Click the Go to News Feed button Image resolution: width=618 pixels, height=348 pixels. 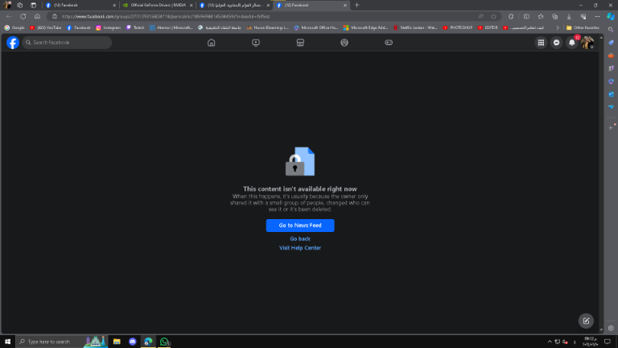[x=300, y=226]
